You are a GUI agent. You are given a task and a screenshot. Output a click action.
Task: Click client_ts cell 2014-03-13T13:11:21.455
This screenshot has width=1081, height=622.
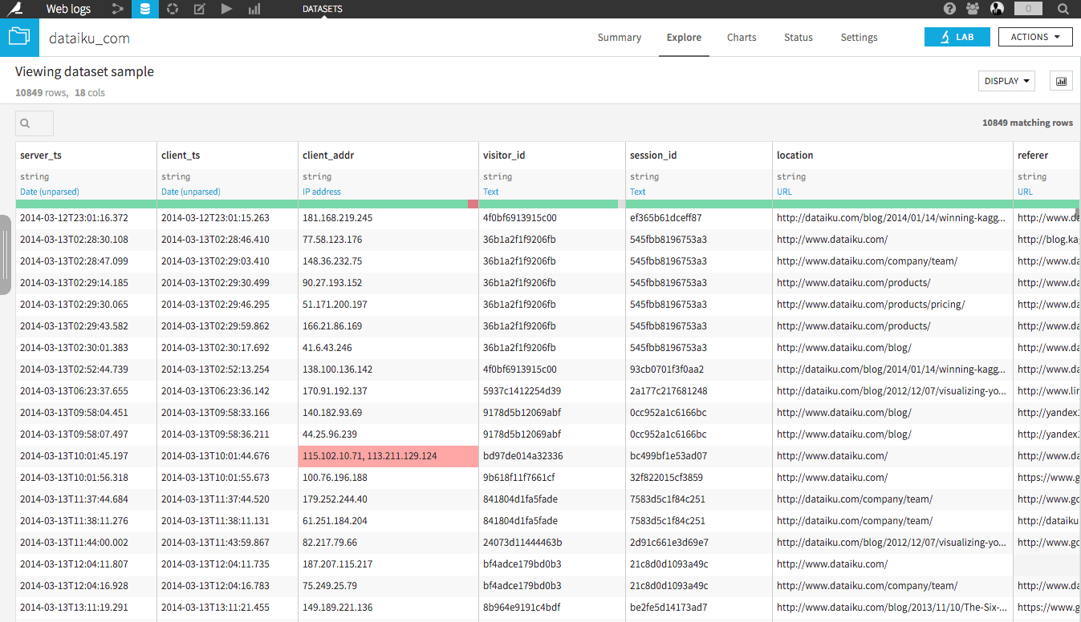click(228, 608)
